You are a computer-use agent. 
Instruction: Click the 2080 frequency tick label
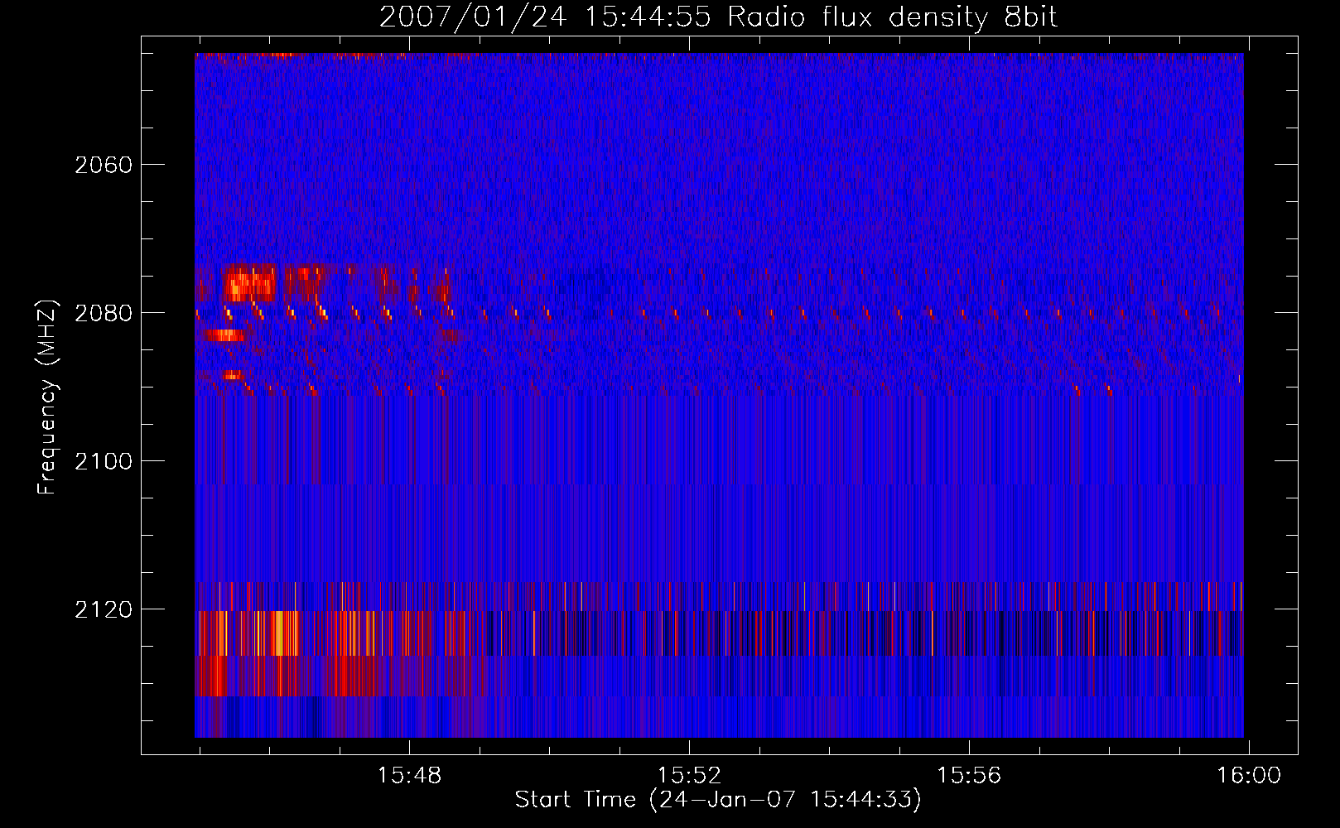coord(104,313)
